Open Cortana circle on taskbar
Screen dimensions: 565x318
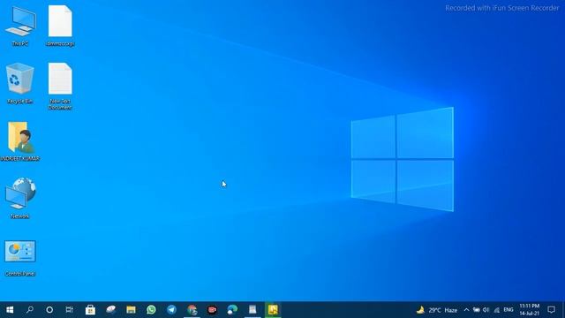click(x=49, y=310)
